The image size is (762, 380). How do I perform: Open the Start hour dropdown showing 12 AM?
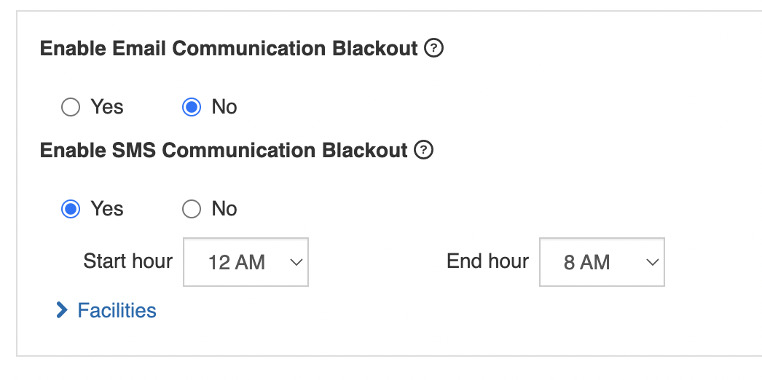(x=246, y=262)
